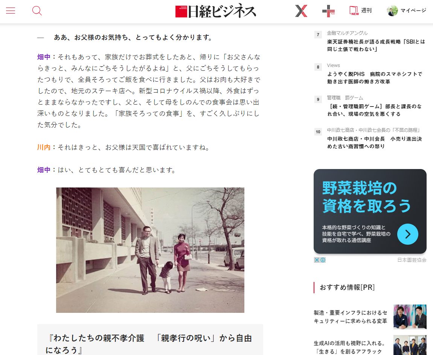The height and width of the screenshot is (355, 433).
Task: Click the Views category label
Action: click(x=333, y=66)
